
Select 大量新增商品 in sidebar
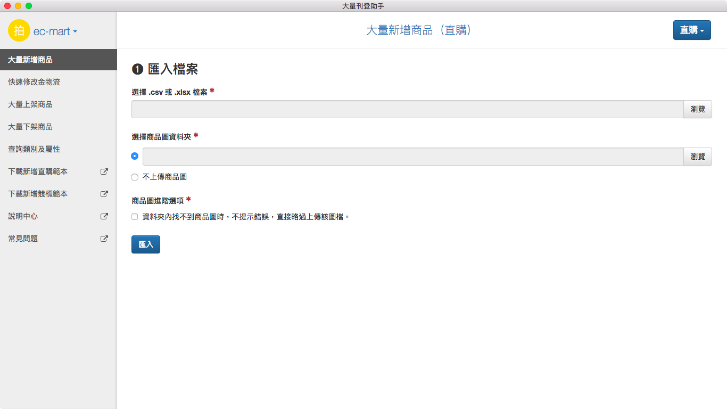(30, 60)
